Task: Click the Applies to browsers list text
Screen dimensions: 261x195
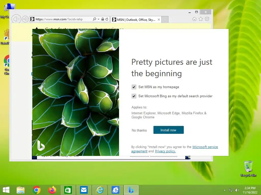Action: [169, 115]
